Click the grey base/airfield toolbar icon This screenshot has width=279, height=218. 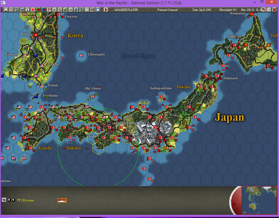tap(71, 10)
